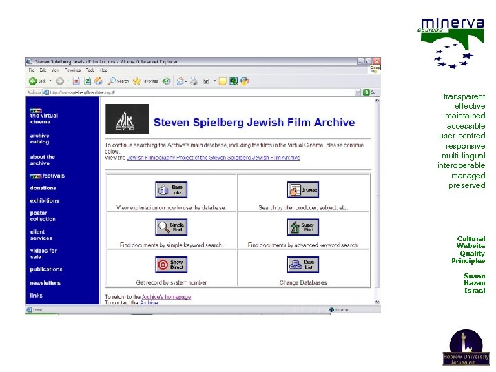Viewport: 496px width, 372px height.
Task: Open the File menu
Action: [x=31, y=70]
